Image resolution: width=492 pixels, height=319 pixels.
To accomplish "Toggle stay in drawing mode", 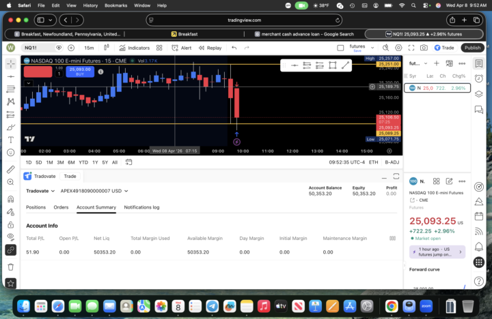I will point(11,212).
